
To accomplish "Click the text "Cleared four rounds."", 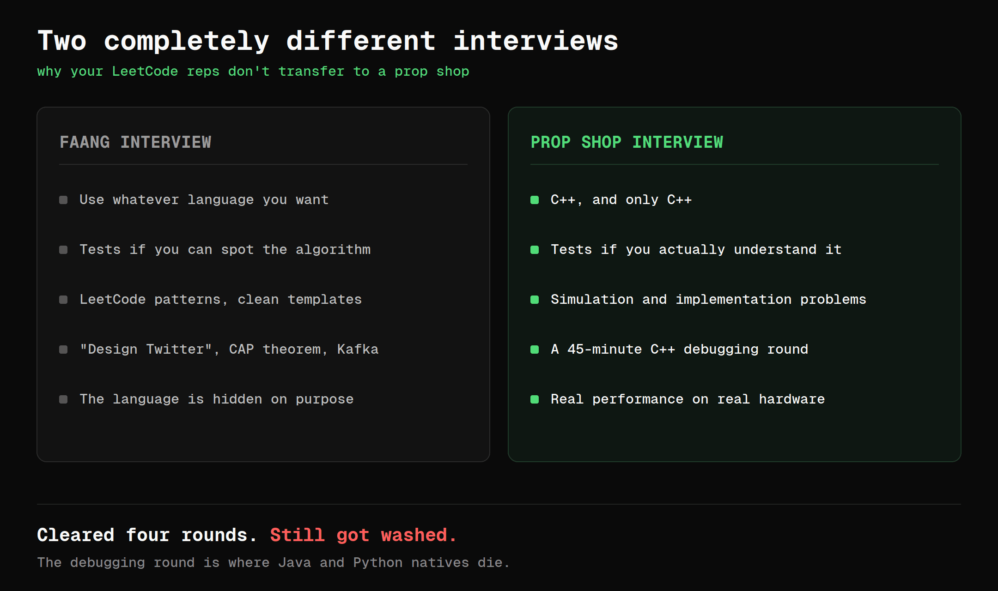I will tap(147, 535).
